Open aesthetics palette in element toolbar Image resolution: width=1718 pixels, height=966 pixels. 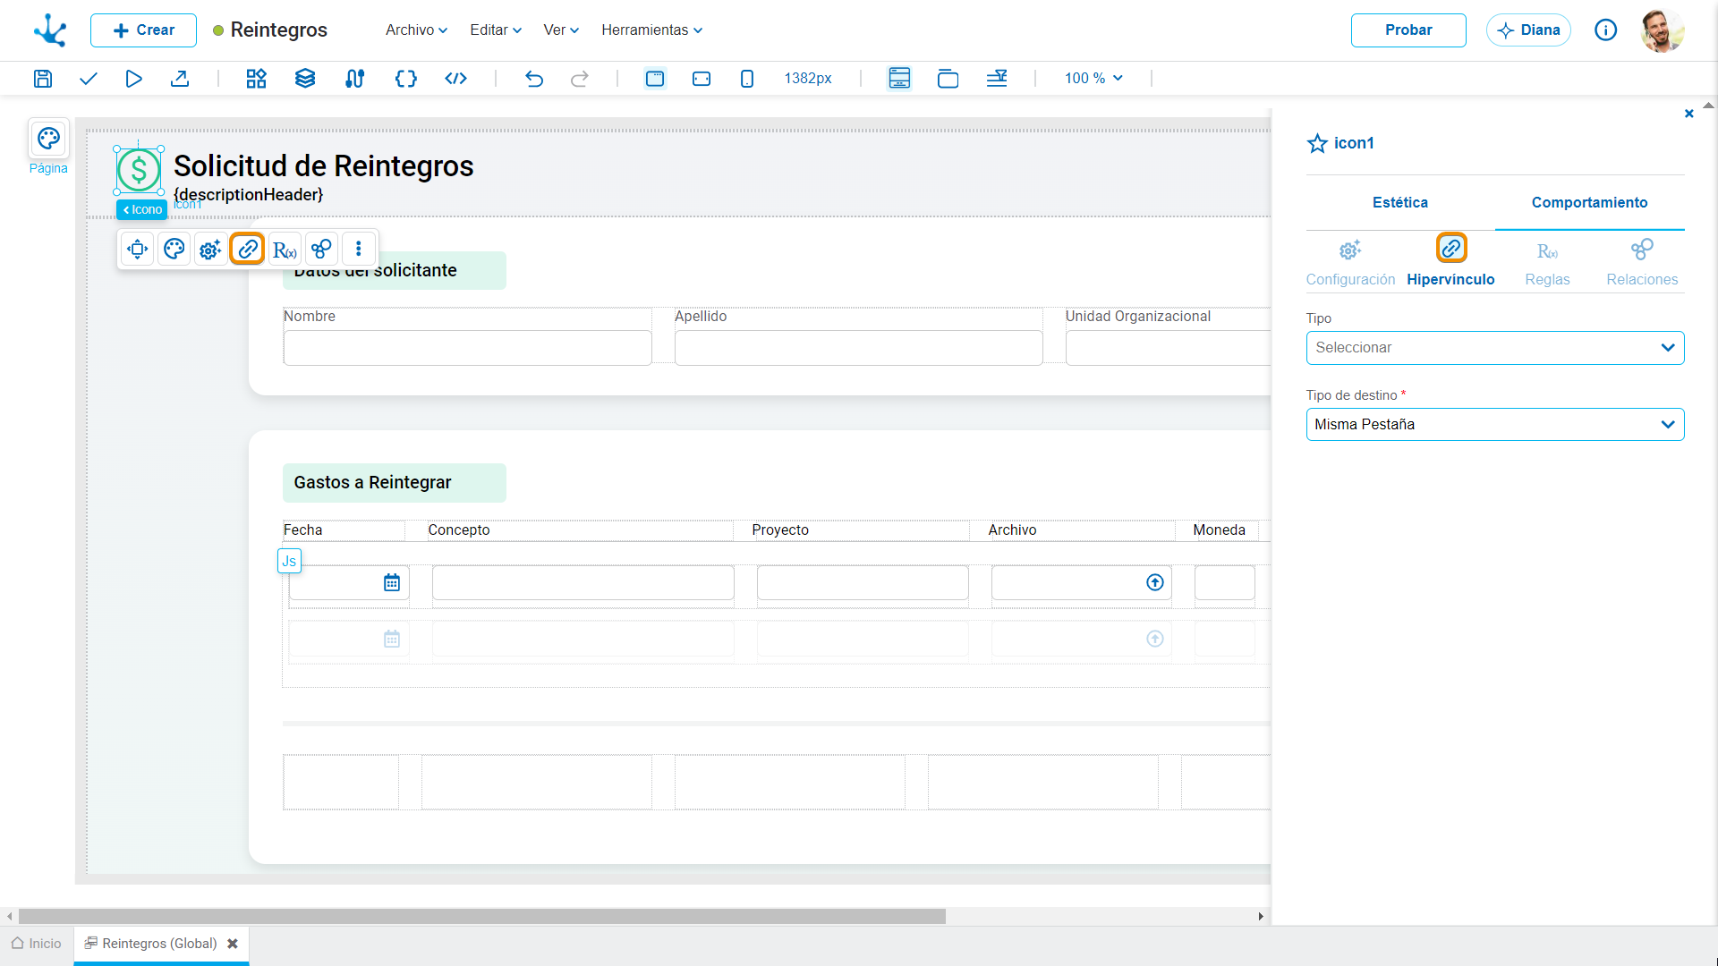click(174, 249)
